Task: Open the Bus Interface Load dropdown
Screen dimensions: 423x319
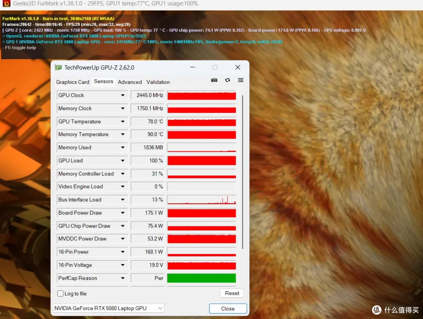Action: (x=123, y=200)
